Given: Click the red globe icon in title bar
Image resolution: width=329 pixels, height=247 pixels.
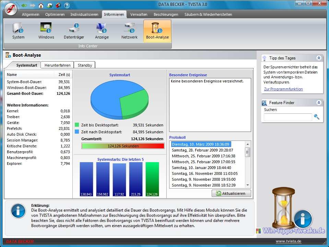Looking at the screenshot, I should point(58,5).
